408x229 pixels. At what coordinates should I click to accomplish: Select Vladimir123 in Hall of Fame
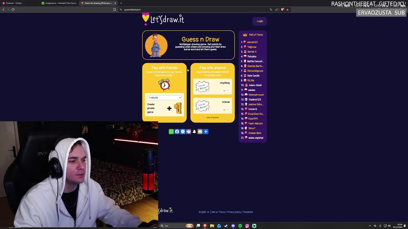tap(255, 99)
